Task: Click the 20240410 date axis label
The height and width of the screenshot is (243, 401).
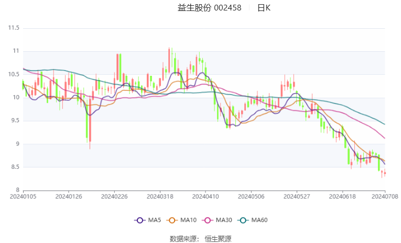Action: (205, 196)
